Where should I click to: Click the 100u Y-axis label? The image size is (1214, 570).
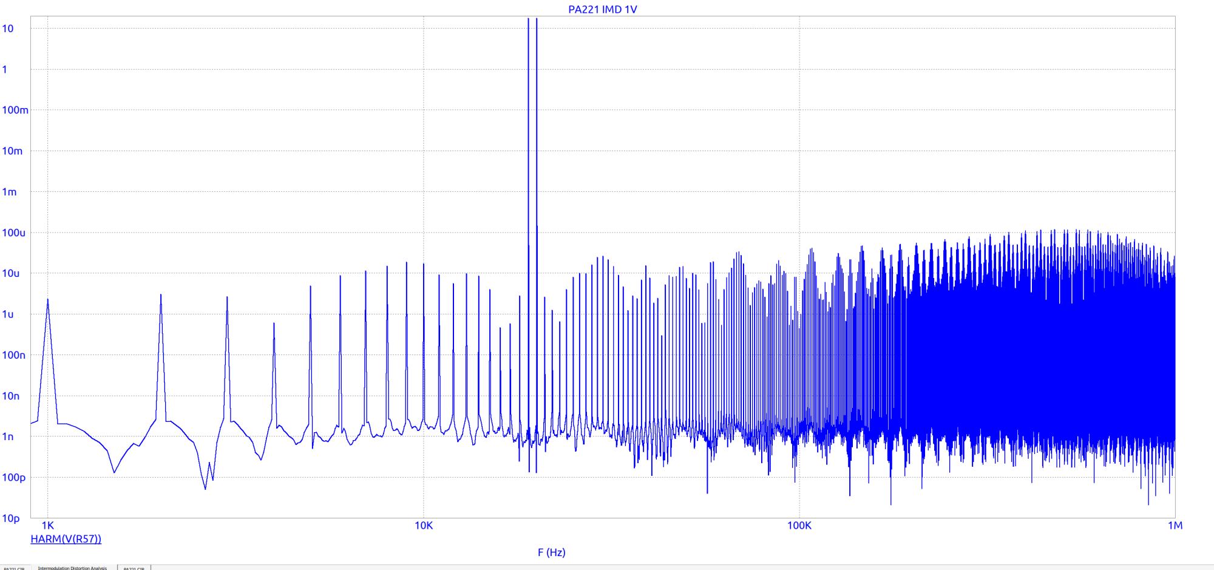(13, 232)
